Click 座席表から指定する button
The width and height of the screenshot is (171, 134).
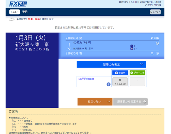coord(131,102)
